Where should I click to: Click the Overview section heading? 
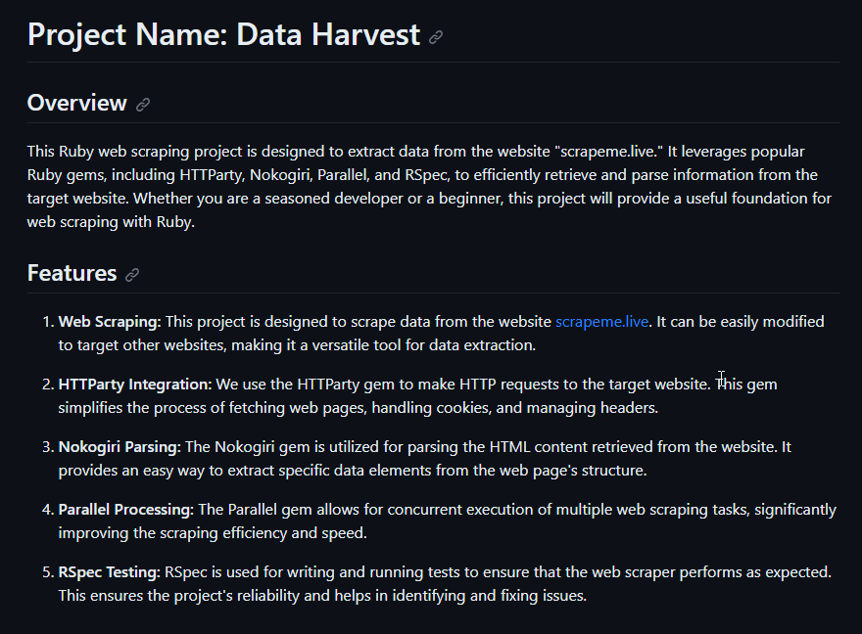(x=77, y=103)
